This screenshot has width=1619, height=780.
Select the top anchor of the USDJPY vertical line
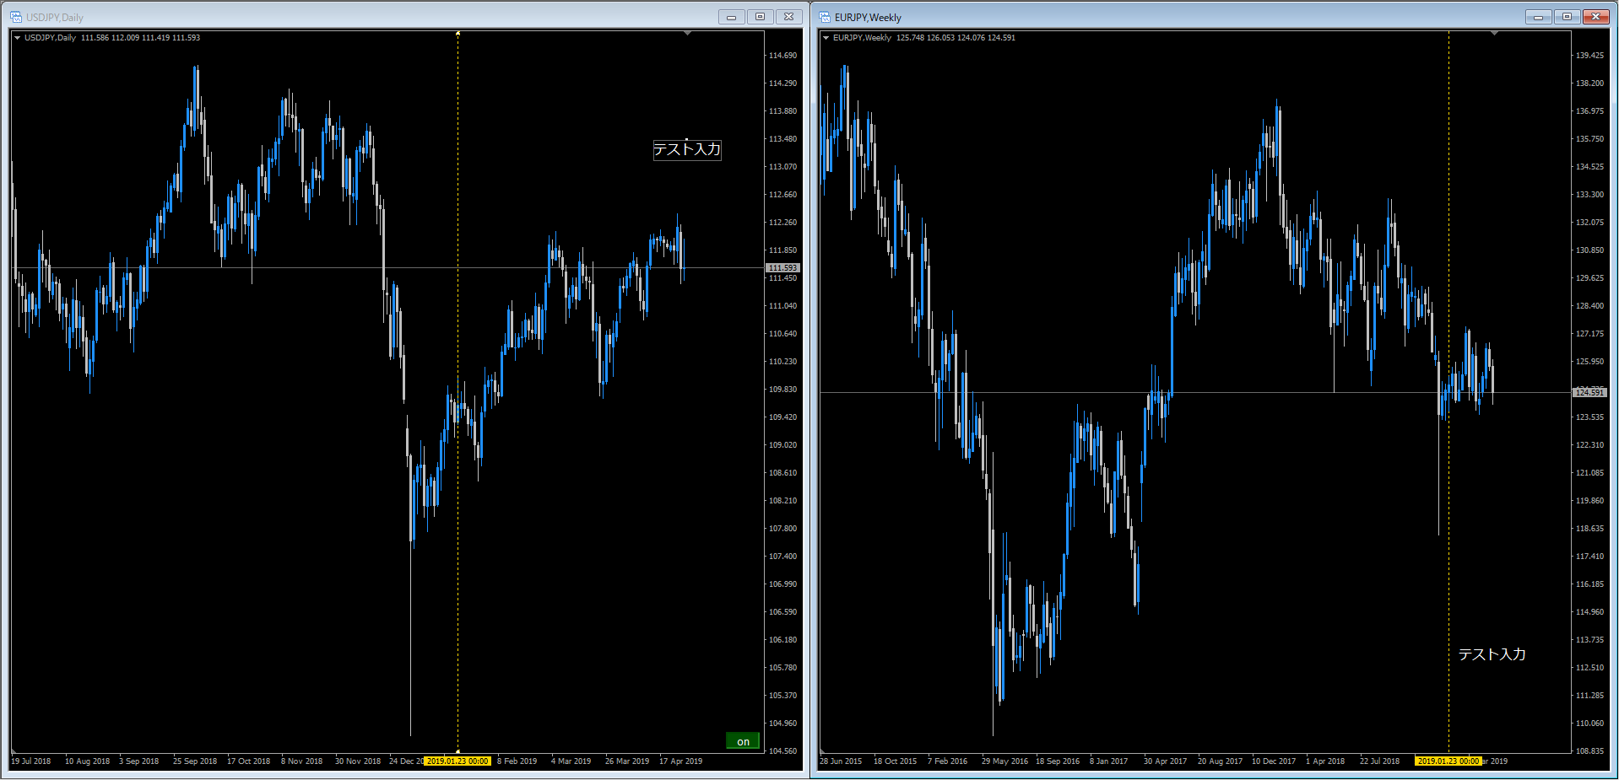pos(458,33)
